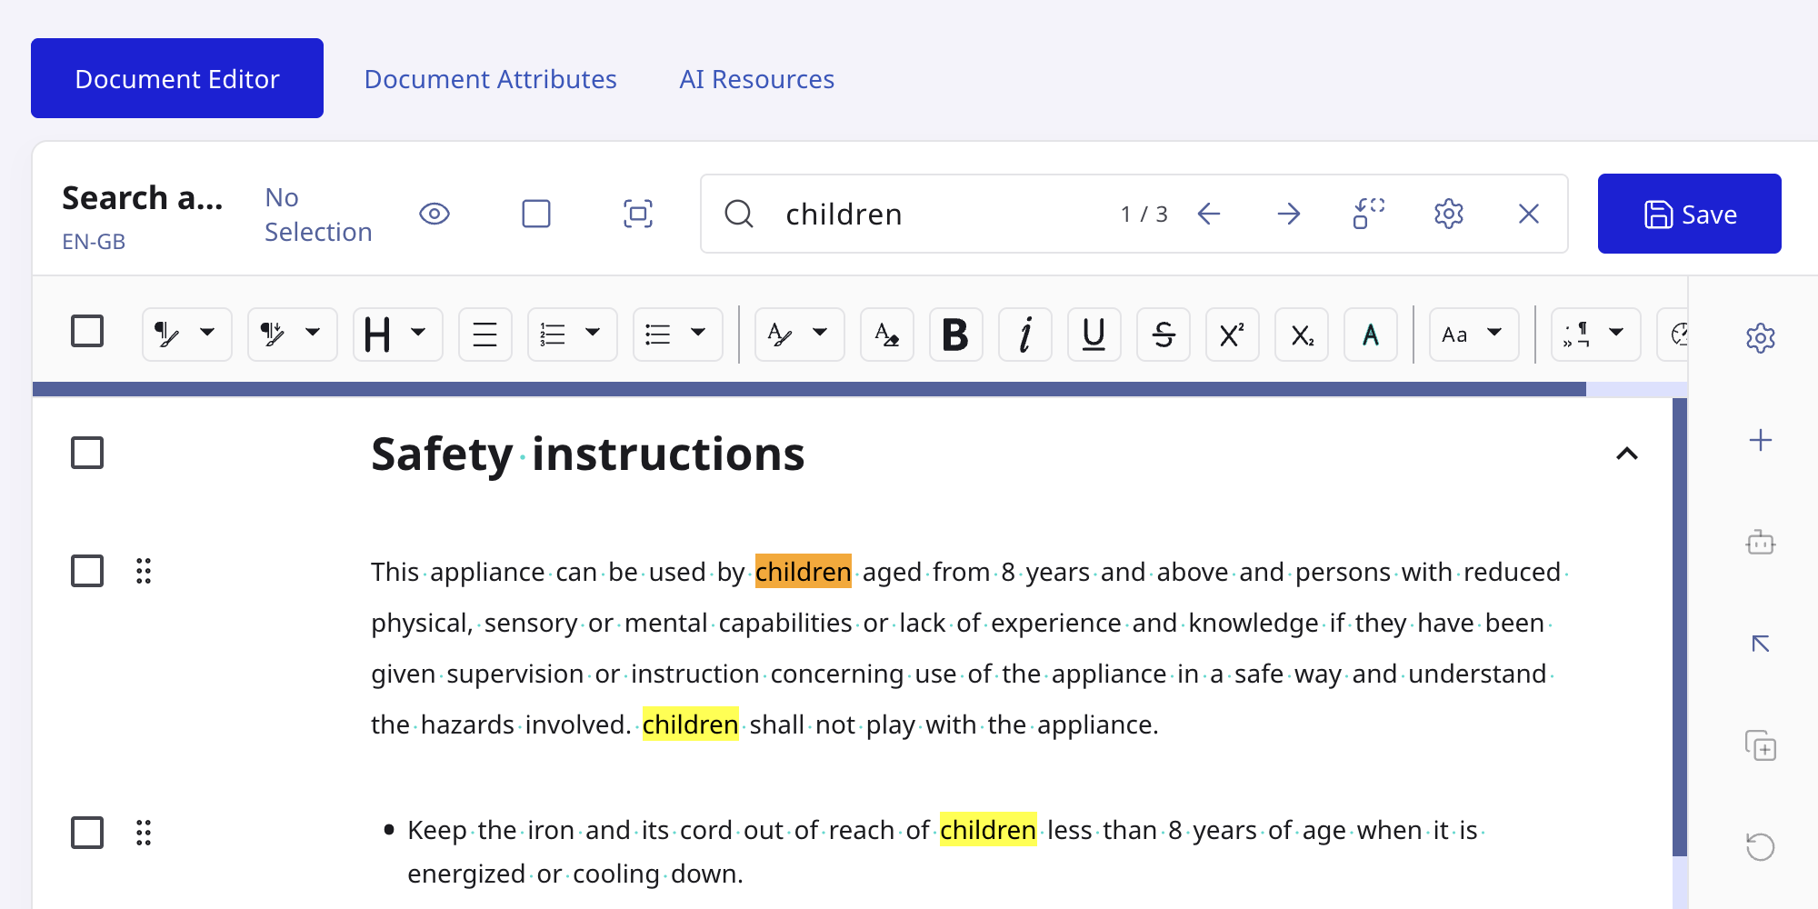Grab drag handle of 'Keep the iron' bullet

pos(144,833)
